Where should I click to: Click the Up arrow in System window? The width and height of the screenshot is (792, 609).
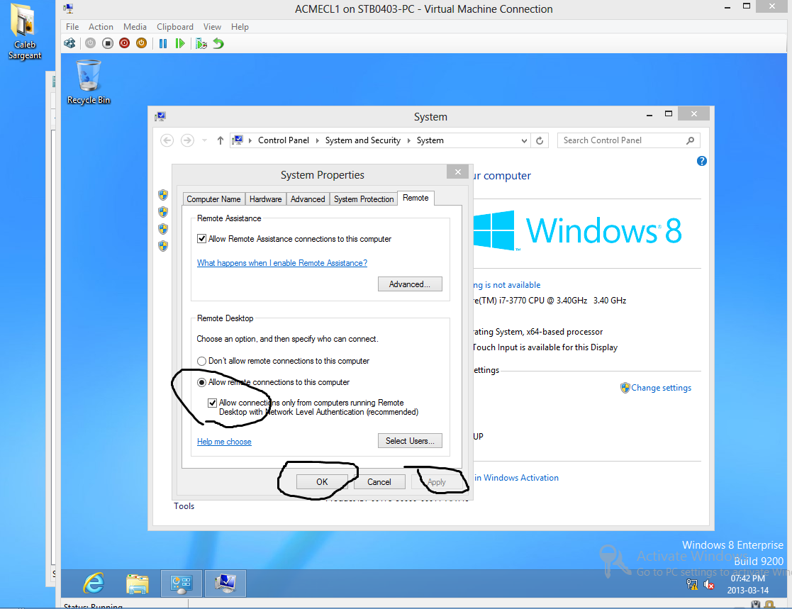pyautogui.click(x=221, y=140)
